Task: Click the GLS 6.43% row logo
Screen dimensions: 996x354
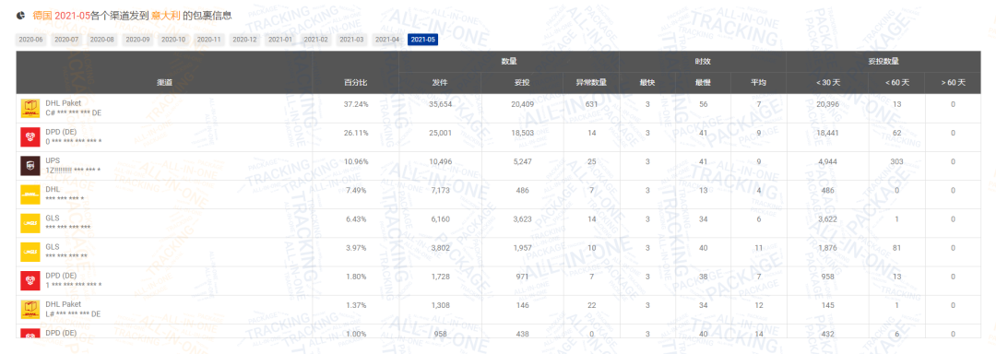Action: tap(30, 223)
